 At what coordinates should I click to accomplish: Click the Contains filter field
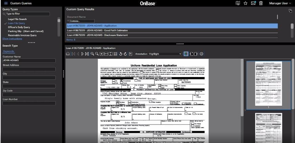click(82, 21)
